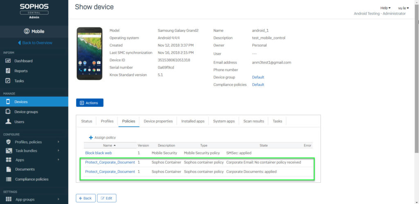Switch to the Status tab
Viewport: 419px width, 204px height.
pyautogui.click(x=87, y=121)
